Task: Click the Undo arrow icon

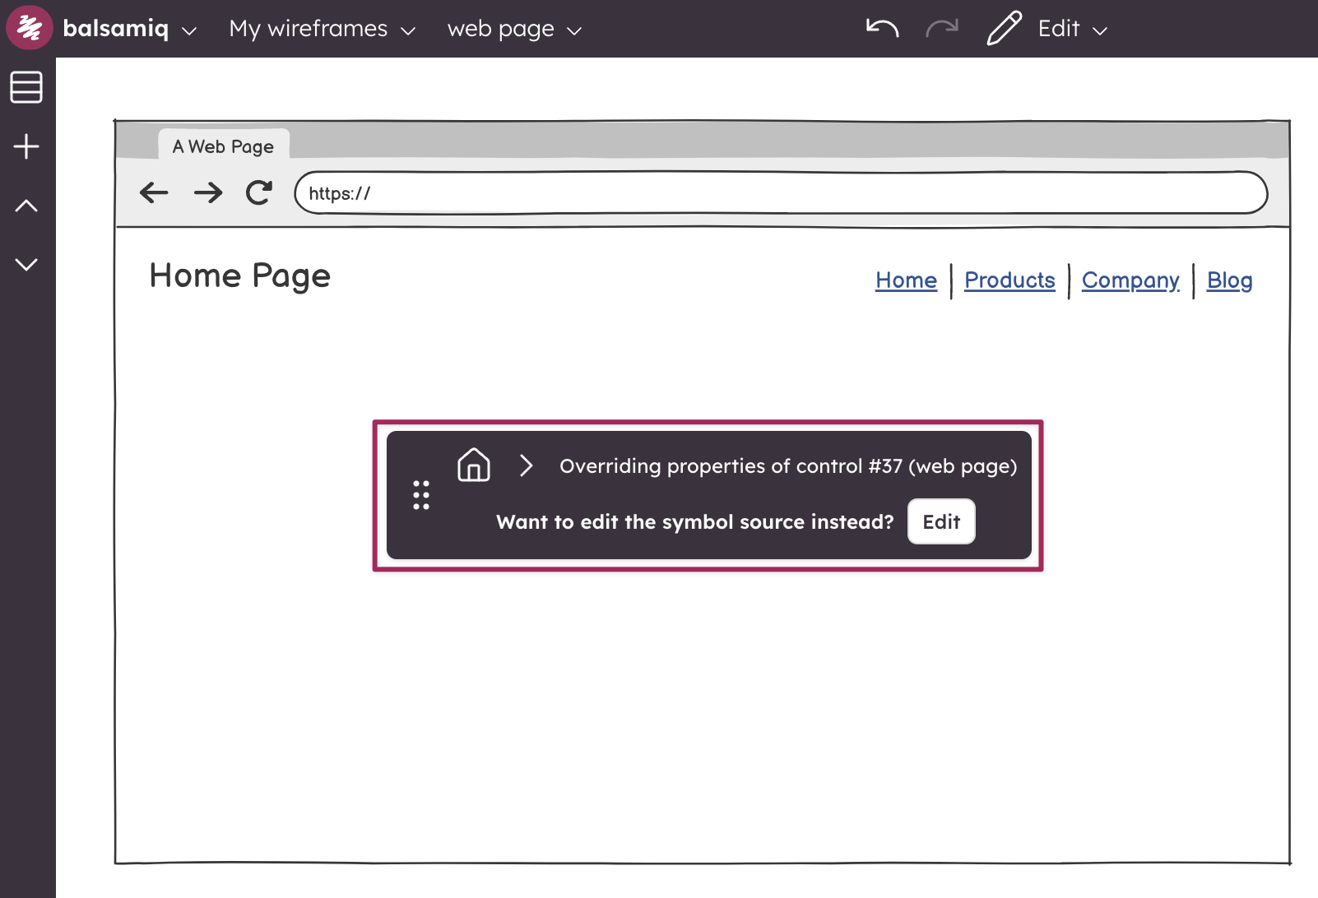Action: (x=882, y=29)
